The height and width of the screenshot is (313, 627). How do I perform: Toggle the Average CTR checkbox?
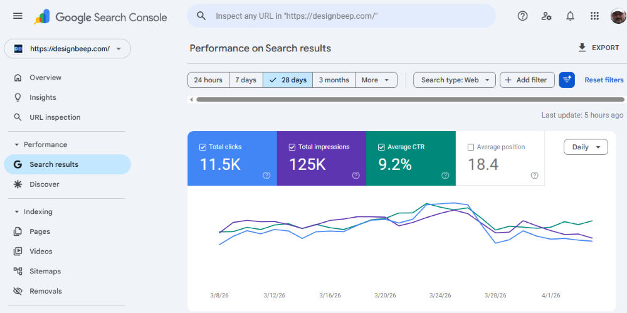[x=381, y=147]
